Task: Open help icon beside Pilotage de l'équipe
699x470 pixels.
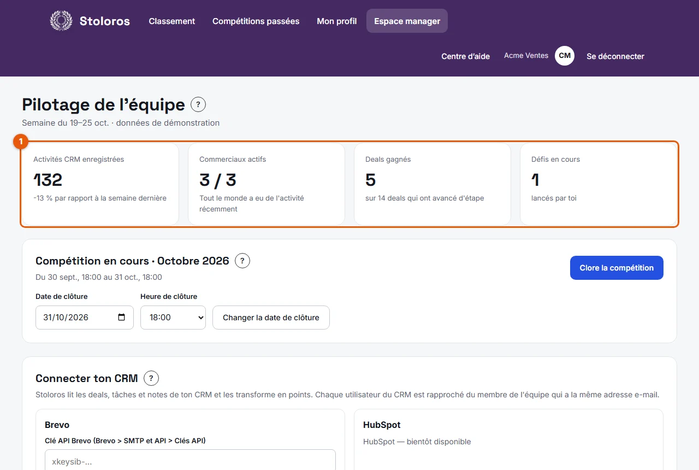Action: pyautogui.click(x=198, y=104)
